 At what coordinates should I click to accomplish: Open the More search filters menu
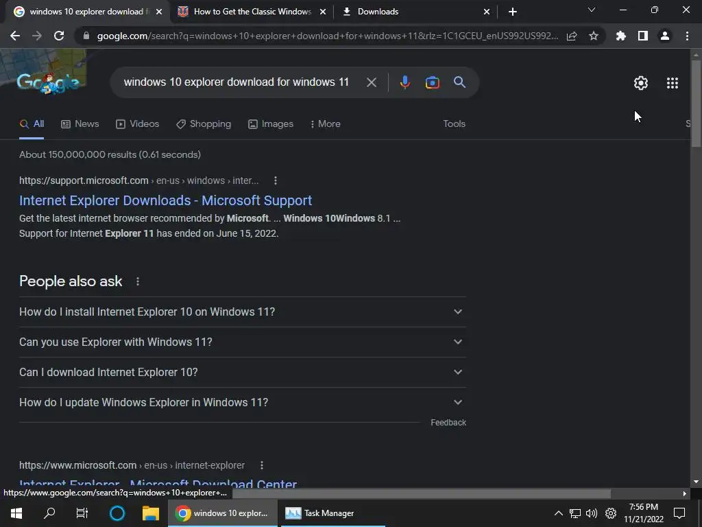(326, 124)
